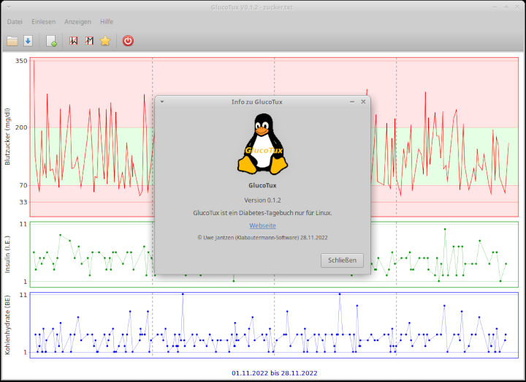Click the 200 blood sugar axis value

tap(21, 127)
